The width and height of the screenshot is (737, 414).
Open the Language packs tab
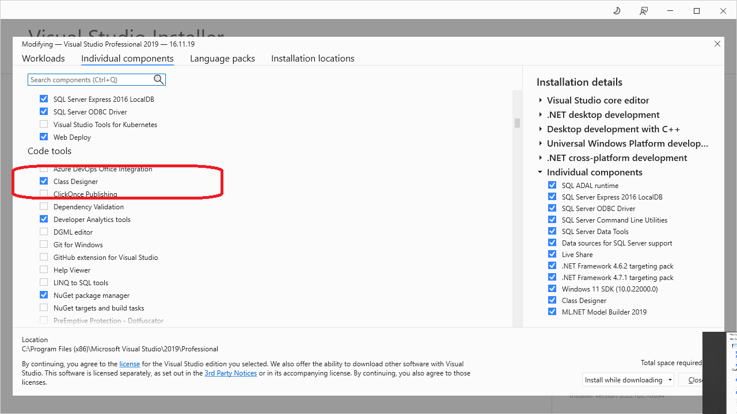pyautogui.click(x=222, y=58)
